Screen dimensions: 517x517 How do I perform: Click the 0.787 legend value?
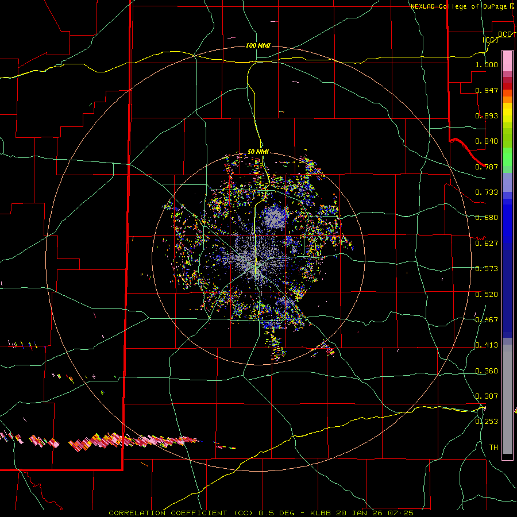pos(487,167)
